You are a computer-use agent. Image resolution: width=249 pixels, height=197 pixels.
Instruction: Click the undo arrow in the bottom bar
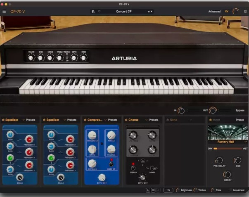click(148, 190)
